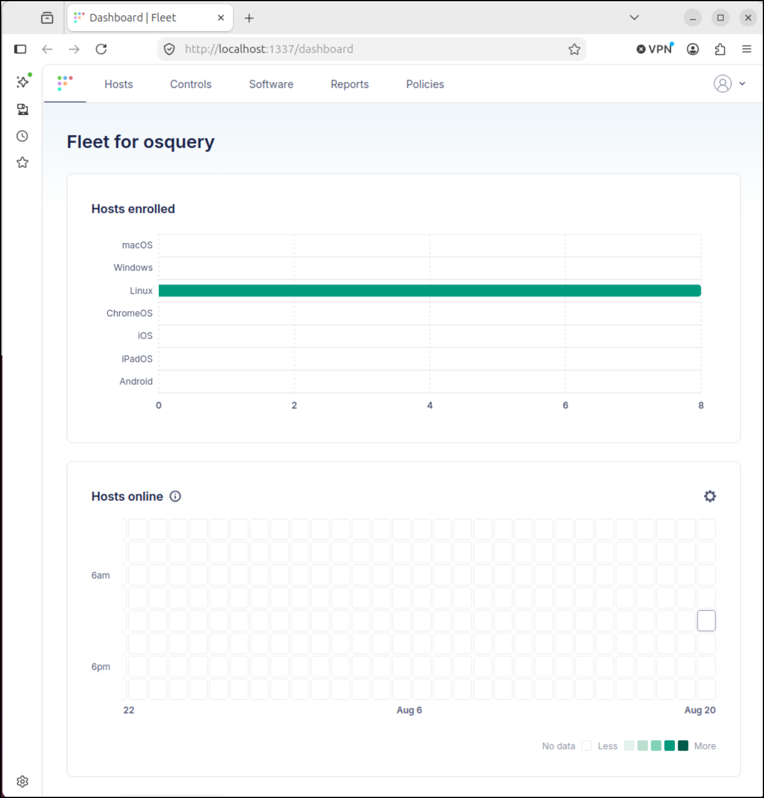
Task: Open the site security shield icon
Action: pos(170,49)
